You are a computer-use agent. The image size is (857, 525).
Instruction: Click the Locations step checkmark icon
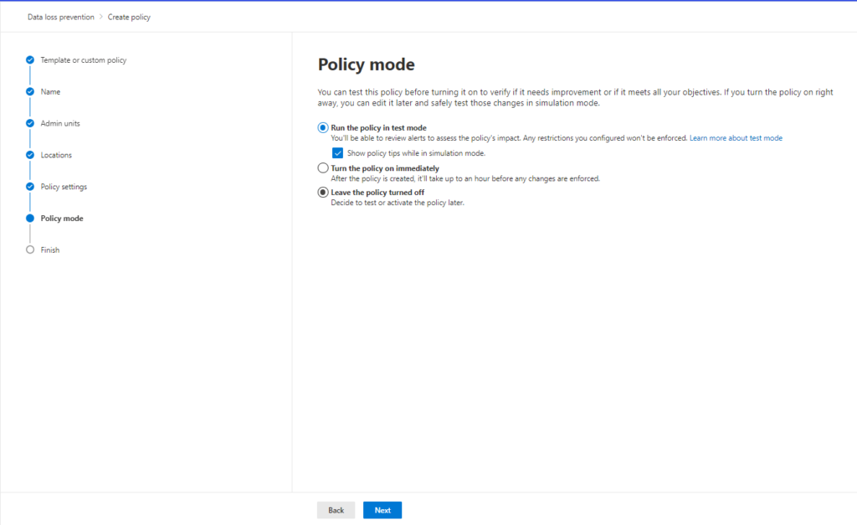pyautogui.click(x=30, y=155)
